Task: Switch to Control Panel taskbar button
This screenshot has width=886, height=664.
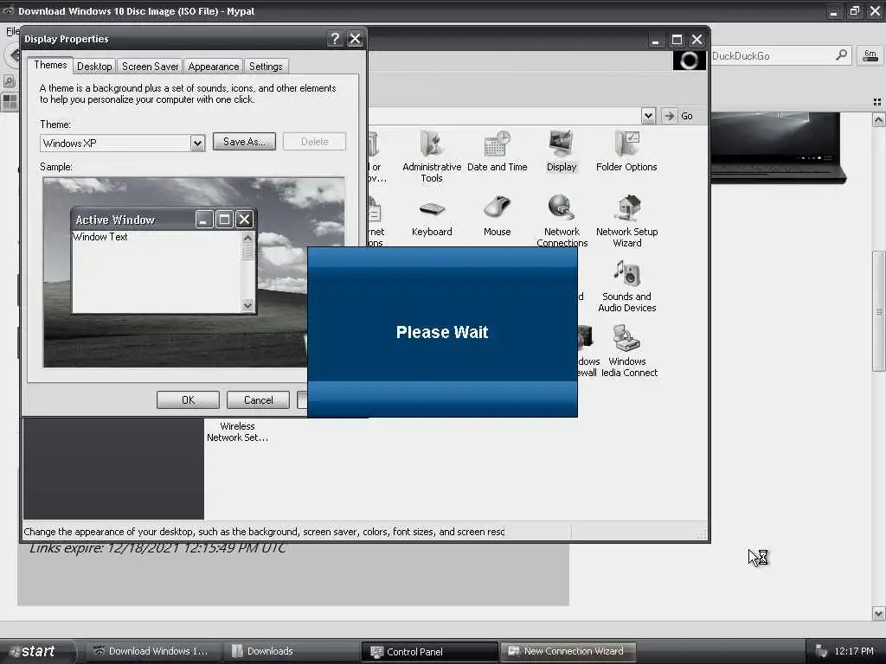Action: click(x=429, y=652)
